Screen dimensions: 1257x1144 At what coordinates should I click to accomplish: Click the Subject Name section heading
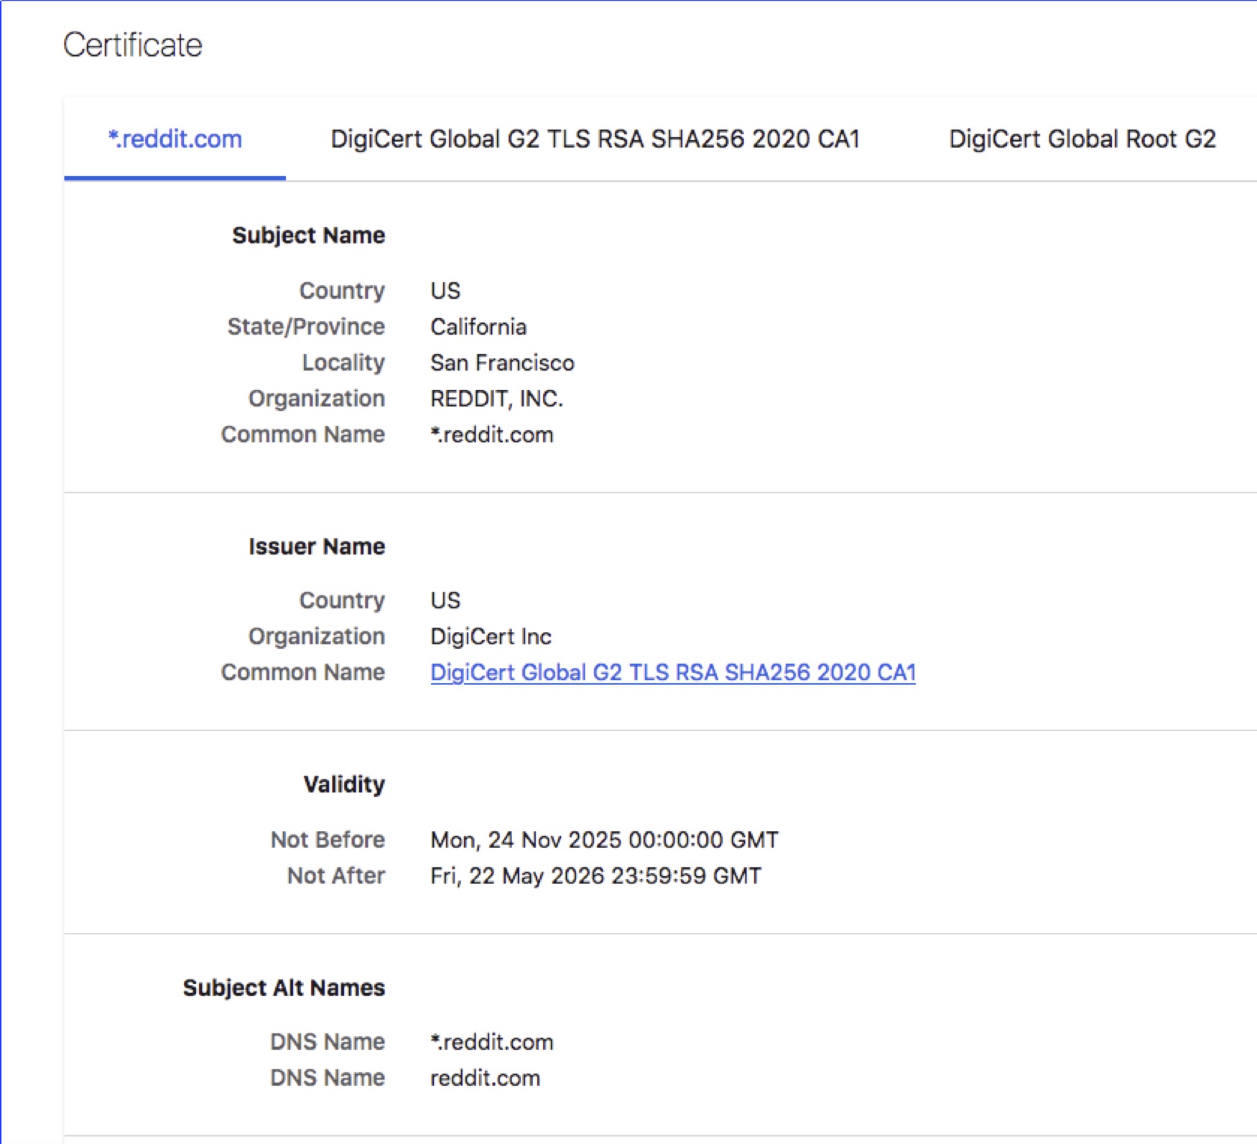pos(309,235)
